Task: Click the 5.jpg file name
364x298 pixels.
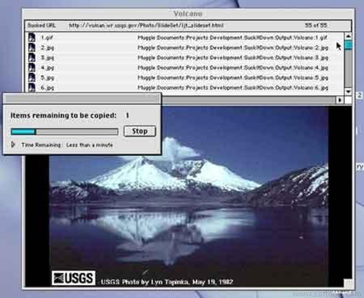Action: tap(47, 78)
